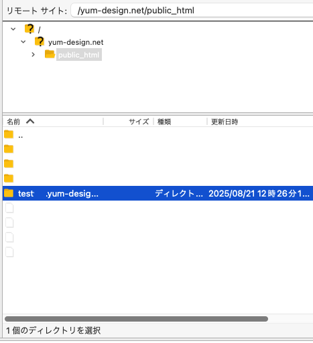The image size is (313, 343).
Task: Click the horizontal scrollbar under file list
Action: click(x=136, y=319)
